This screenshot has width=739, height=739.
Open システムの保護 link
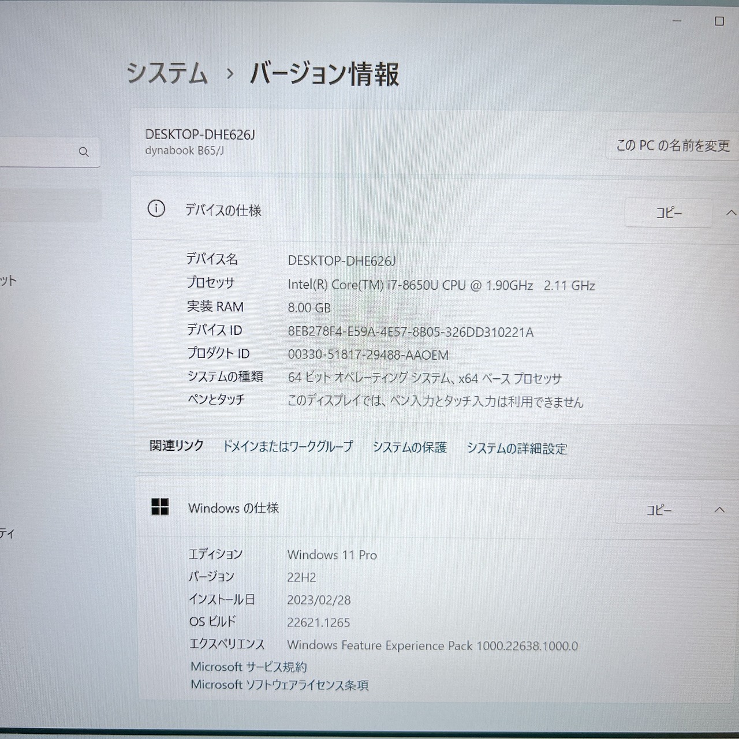(x=409, y=447)
